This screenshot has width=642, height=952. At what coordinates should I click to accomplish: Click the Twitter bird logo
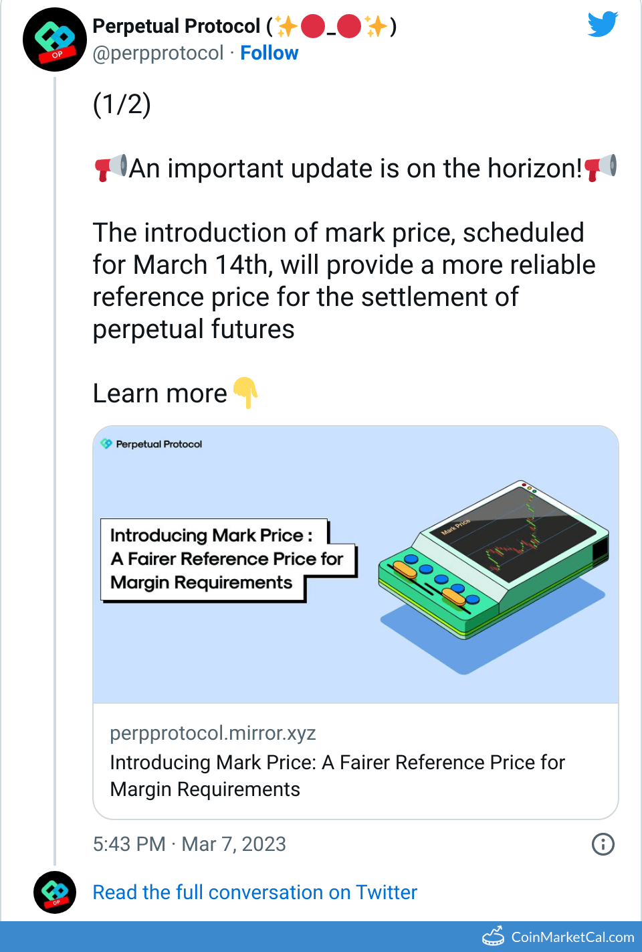click(x=603, y=24)
